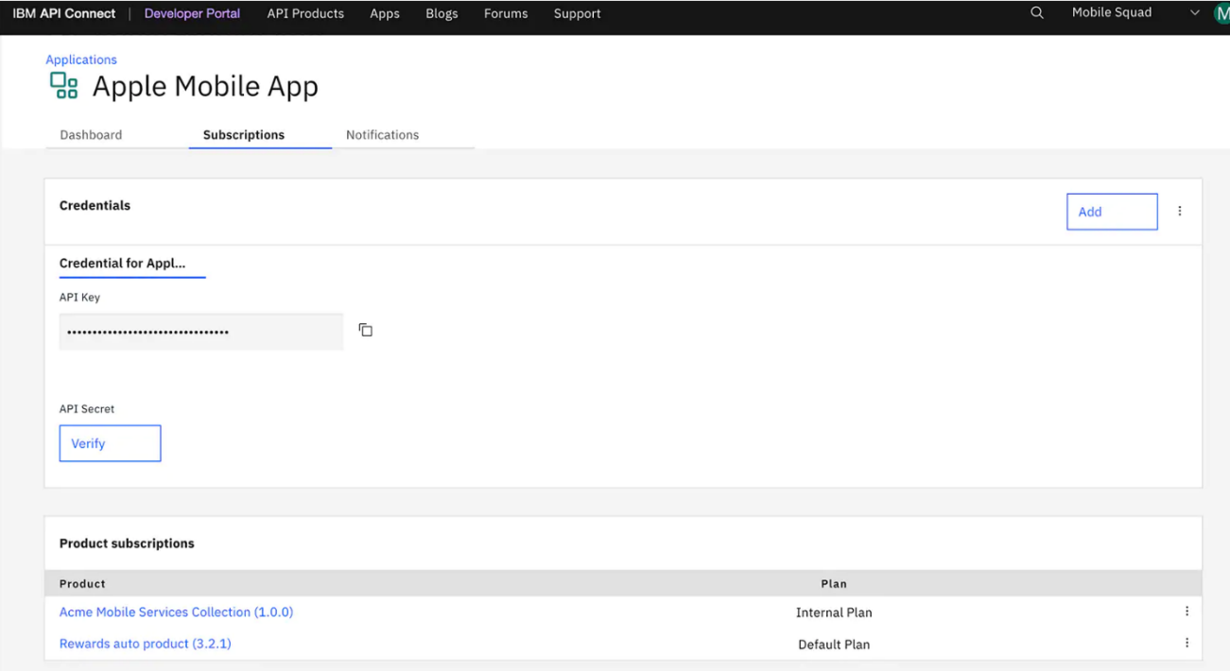Viewport: 1230px width, 671px height.
Task: Click the Developer Portal link
Action: click(x=192, y=13)
